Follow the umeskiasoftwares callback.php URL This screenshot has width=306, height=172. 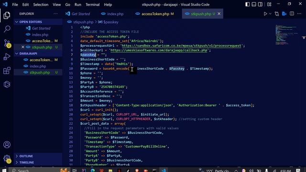coord(159,50)
